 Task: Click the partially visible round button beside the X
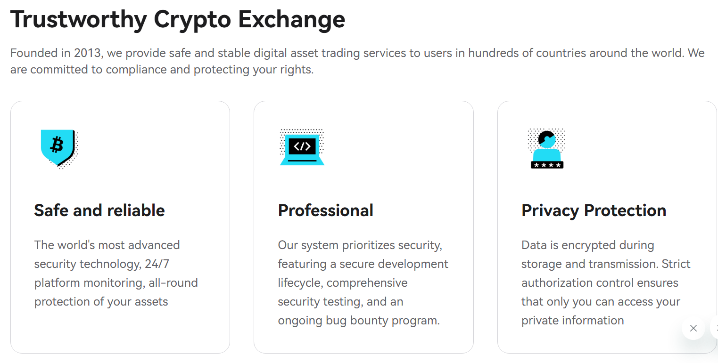[x=715, y=328]
